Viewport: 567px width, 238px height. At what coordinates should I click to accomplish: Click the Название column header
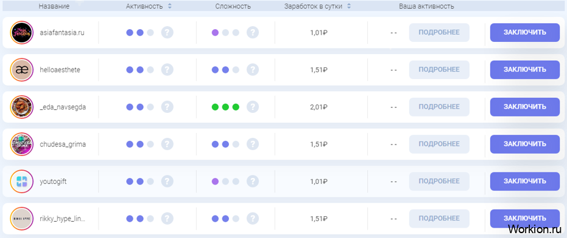[54, 6]
